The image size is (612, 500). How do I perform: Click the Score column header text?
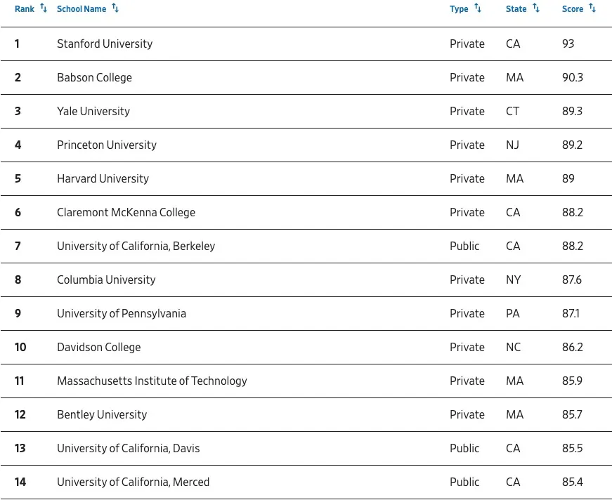pos(573,9)
